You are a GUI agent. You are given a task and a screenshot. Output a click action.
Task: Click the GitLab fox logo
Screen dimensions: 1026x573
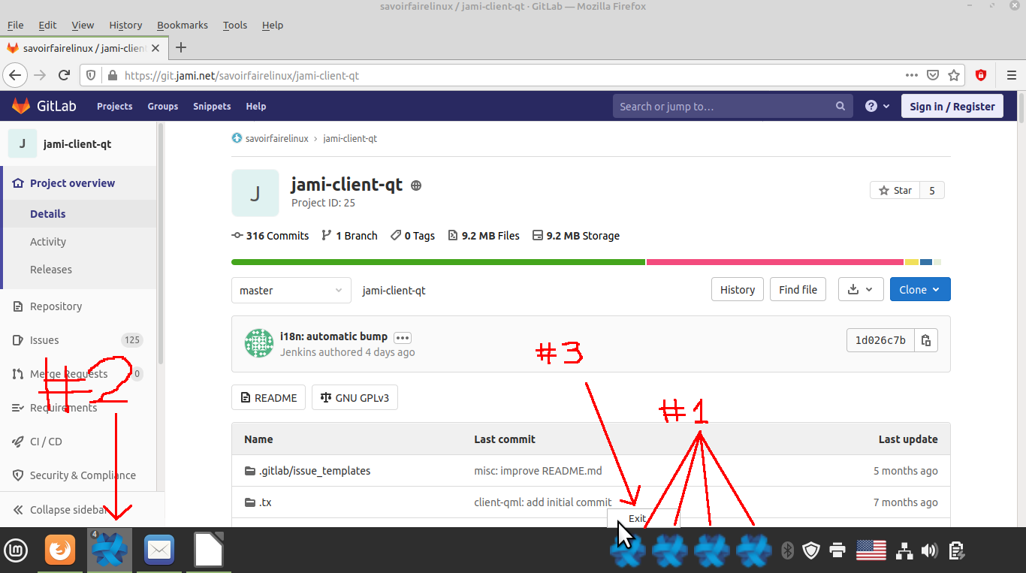[20, 106]
